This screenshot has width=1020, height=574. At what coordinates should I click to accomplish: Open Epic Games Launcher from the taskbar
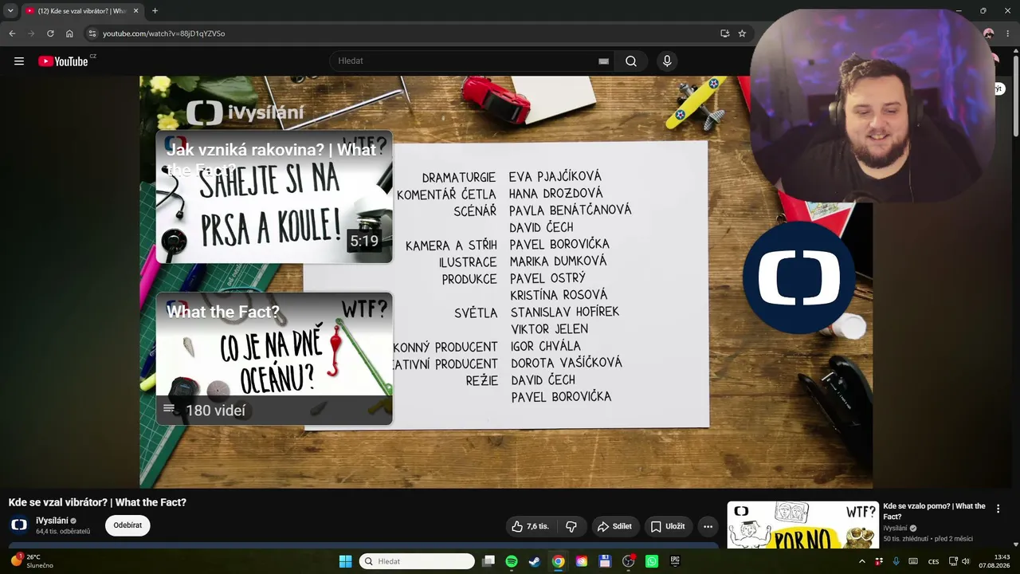tap(675, 561)
